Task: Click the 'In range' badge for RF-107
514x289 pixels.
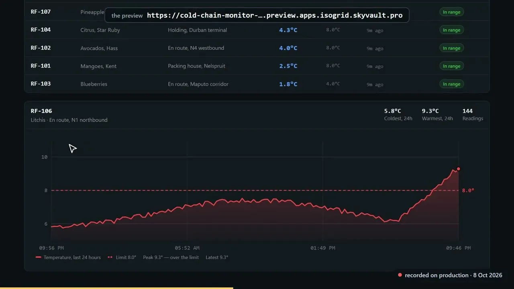Action: tap(451, 12)
